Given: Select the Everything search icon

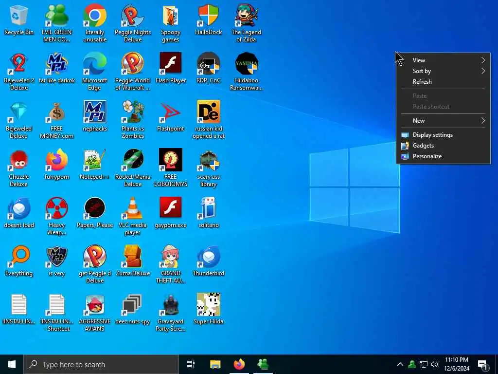Looking at the screenshot, I should [x=19, y=256].
